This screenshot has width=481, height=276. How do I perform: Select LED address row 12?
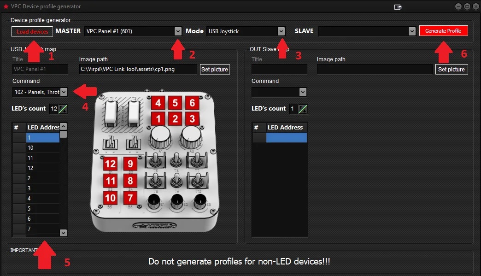pos(43,168)
